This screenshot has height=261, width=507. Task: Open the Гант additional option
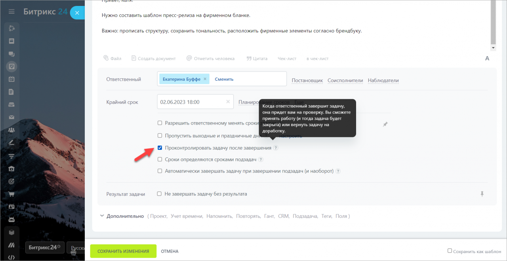click(x=269, y=216)
